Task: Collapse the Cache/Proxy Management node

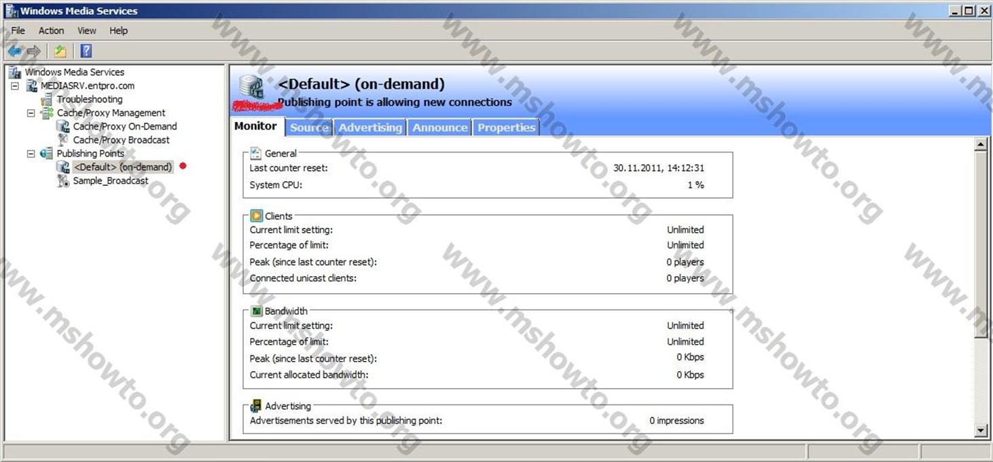Action: (31, 113)
